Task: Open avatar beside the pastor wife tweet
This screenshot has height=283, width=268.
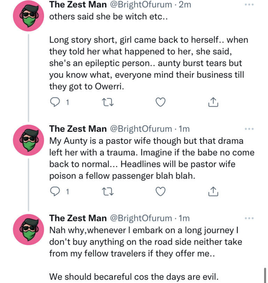Action: (28, 140)
